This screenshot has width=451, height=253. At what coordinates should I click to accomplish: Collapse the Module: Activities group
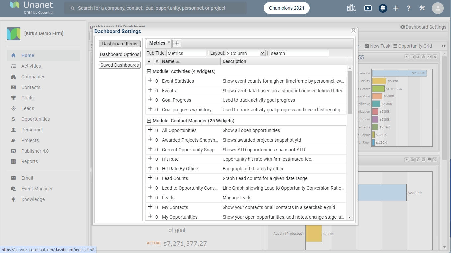point(149,71)
